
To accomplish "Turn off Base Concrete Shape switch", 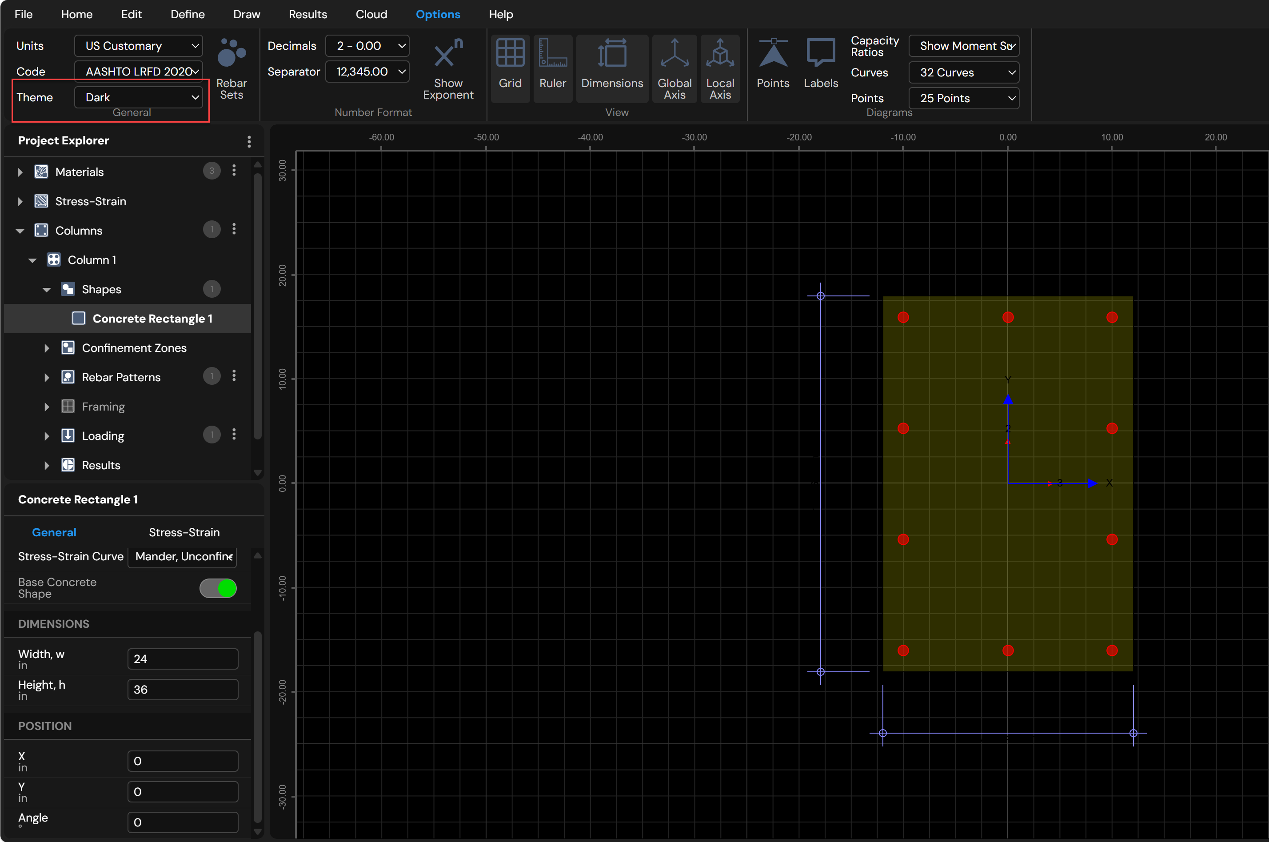I will click(218, 588).
